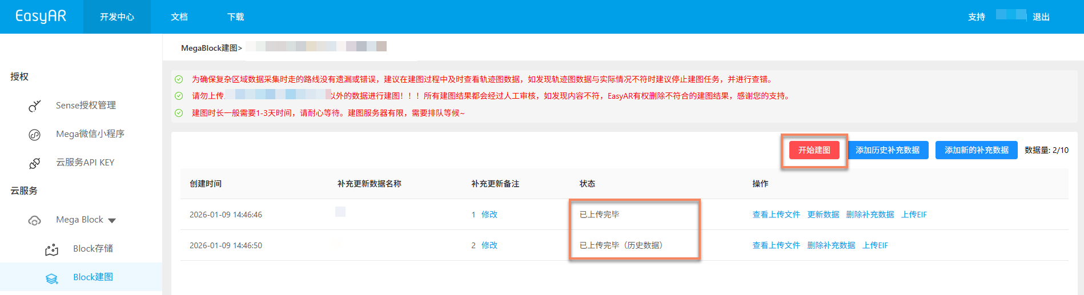Click 退出 to log out
This screenshot has width=1084, height=295.
tap(1041, 17)
